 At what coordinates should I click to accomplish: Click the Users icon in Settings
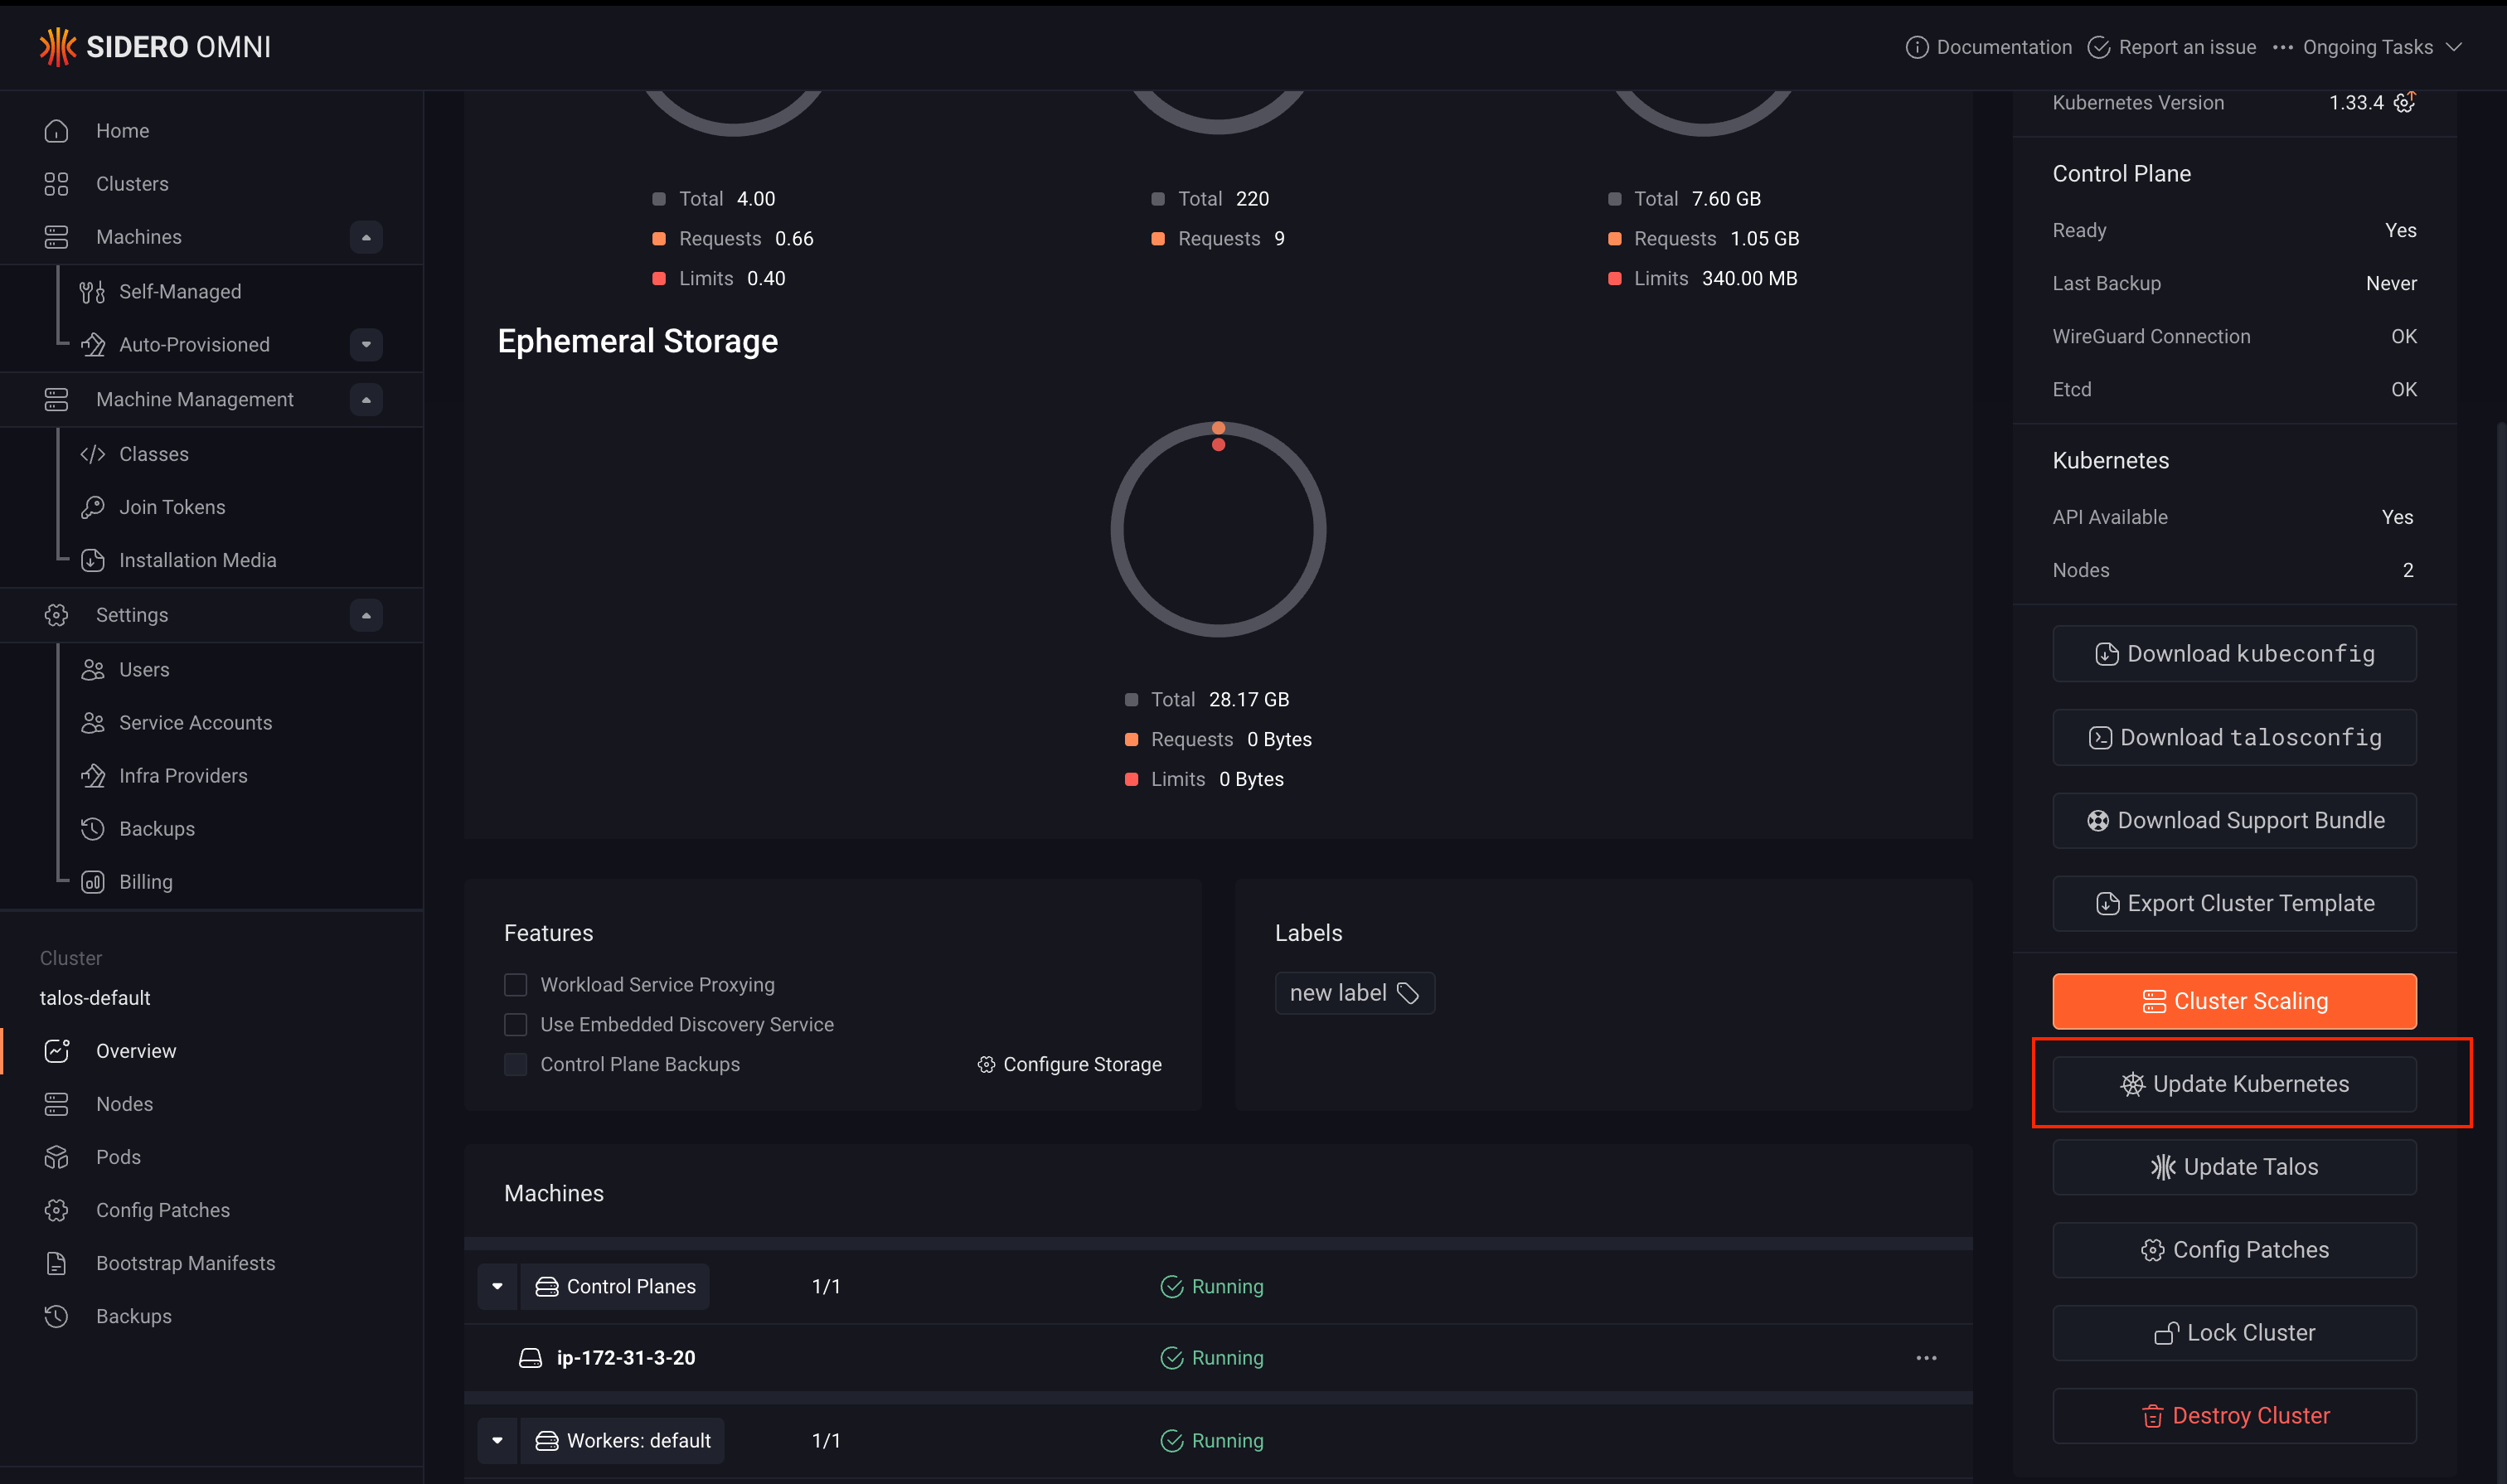(93, 670)
